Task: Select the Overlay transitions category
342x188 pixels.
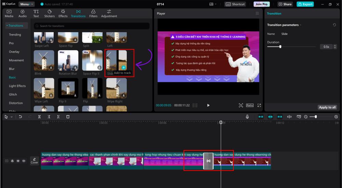Action: pos(14,52)
